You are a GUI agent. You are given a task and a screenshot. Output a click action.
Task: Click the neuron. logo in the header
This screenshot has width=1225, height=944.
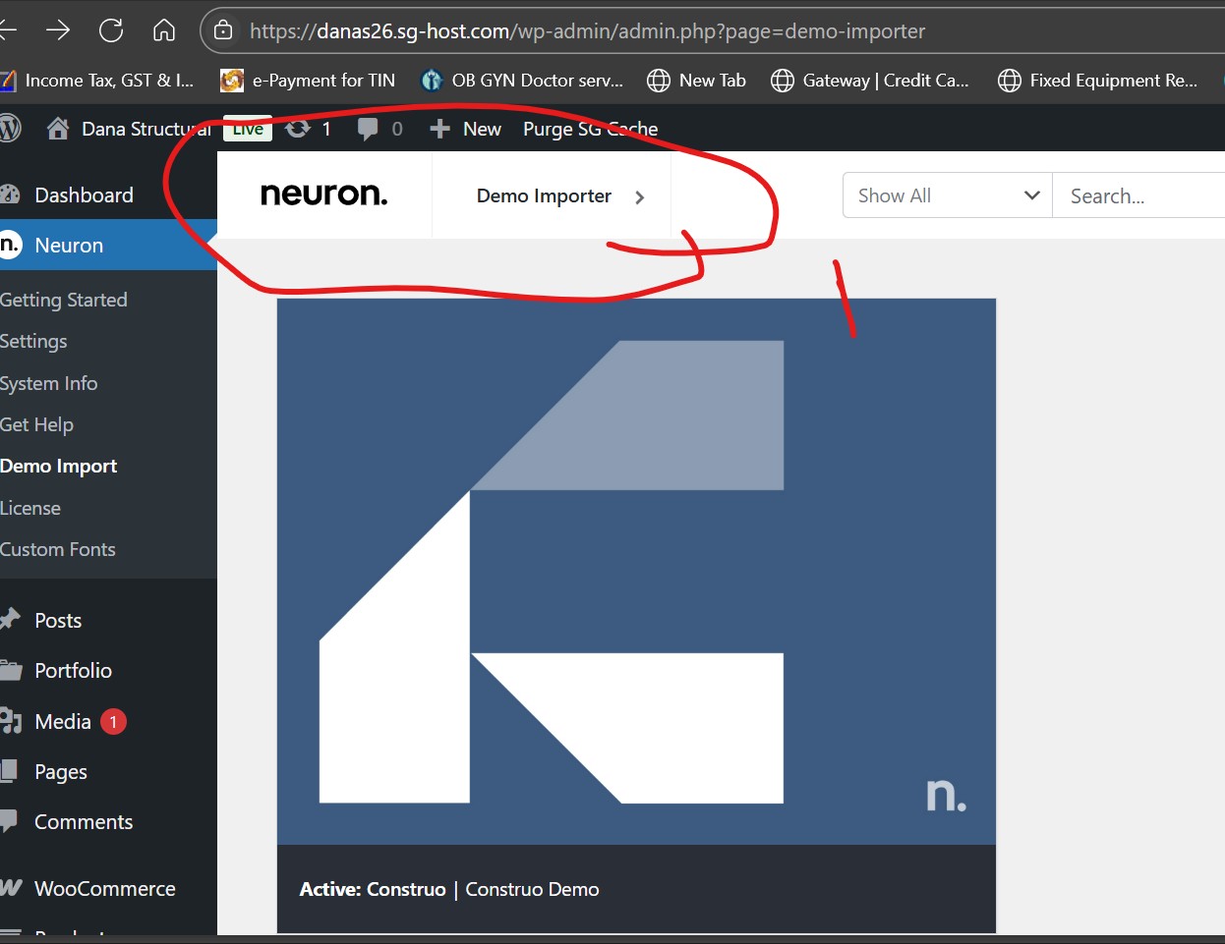324,194
